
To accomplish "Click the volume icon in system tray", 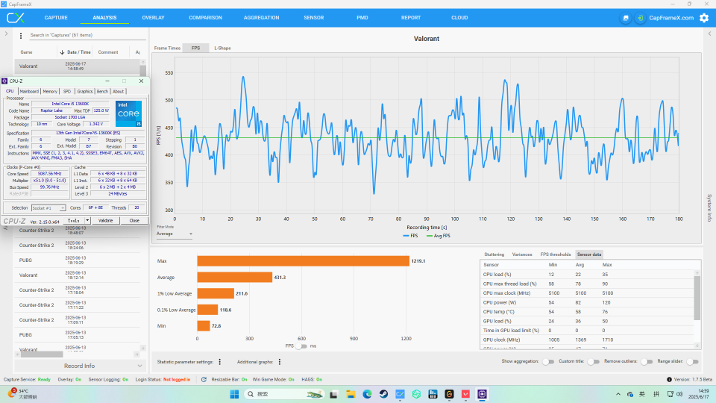I will coord(679,394).
